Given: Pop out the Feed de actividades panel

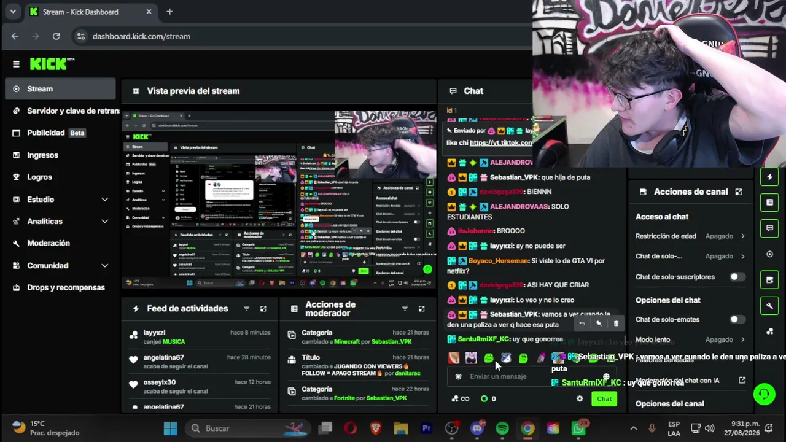Looking at the screenshot, I should point(263,309).
